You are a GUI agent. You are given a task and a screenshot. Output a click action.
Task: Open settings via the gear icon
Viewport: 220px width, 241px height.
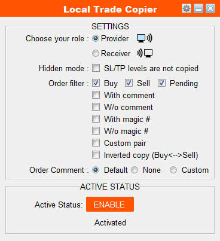point(187,8)
